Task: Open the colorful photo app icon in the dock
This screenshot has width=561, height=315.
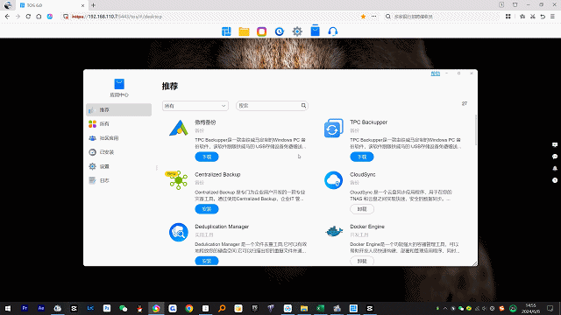Action: [x=261, y=31]
